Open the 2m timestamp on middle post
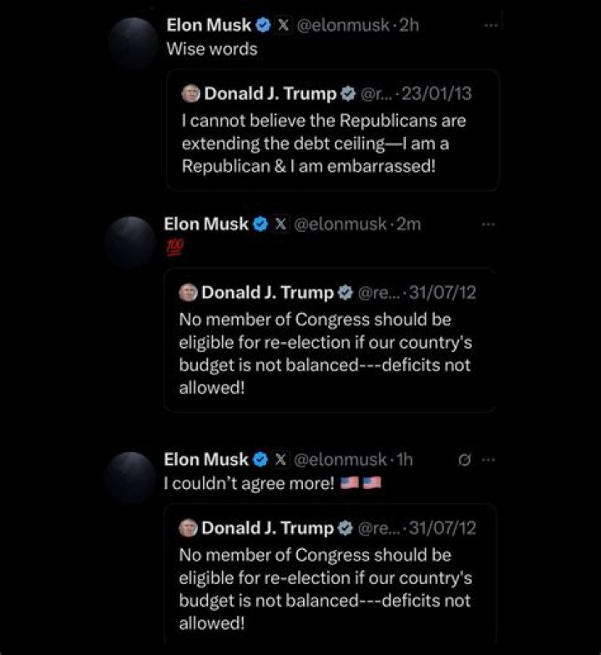 tap(408, 224)
